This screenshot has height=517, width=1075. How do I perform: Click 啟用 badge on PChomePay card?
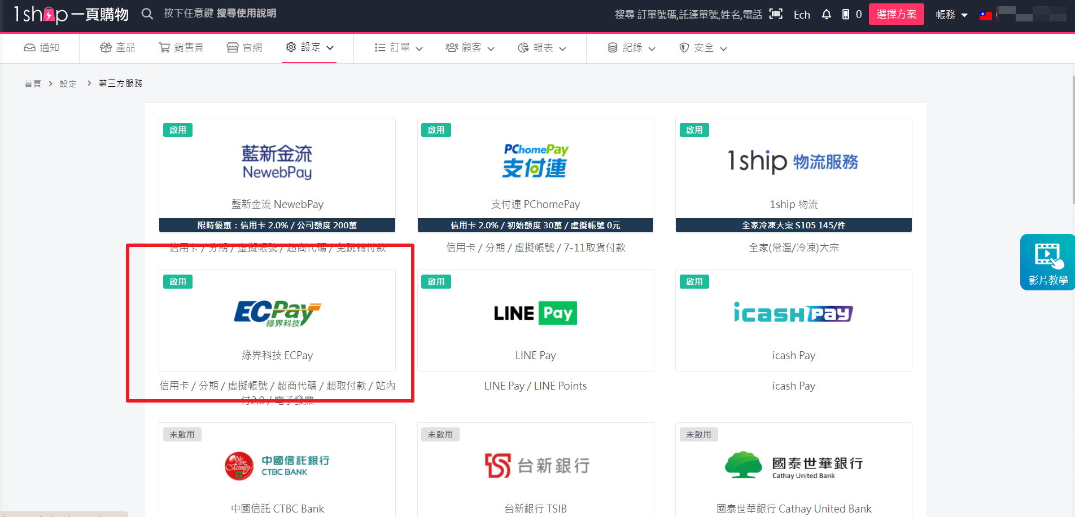click(436, 130)
